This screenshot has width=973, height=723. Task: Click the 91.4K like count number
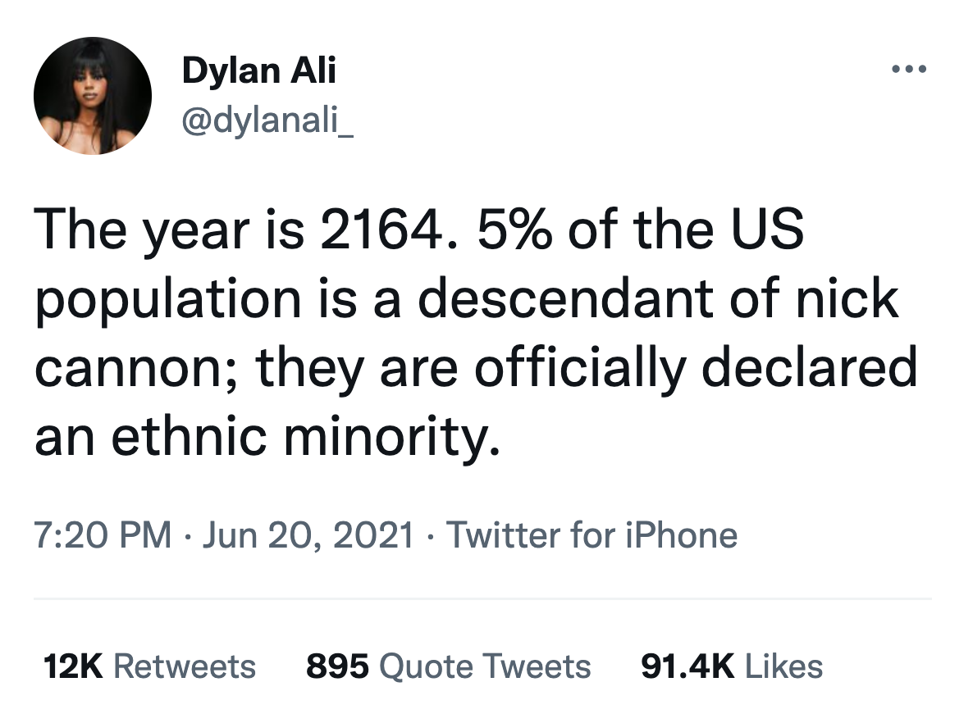[687, 666]
